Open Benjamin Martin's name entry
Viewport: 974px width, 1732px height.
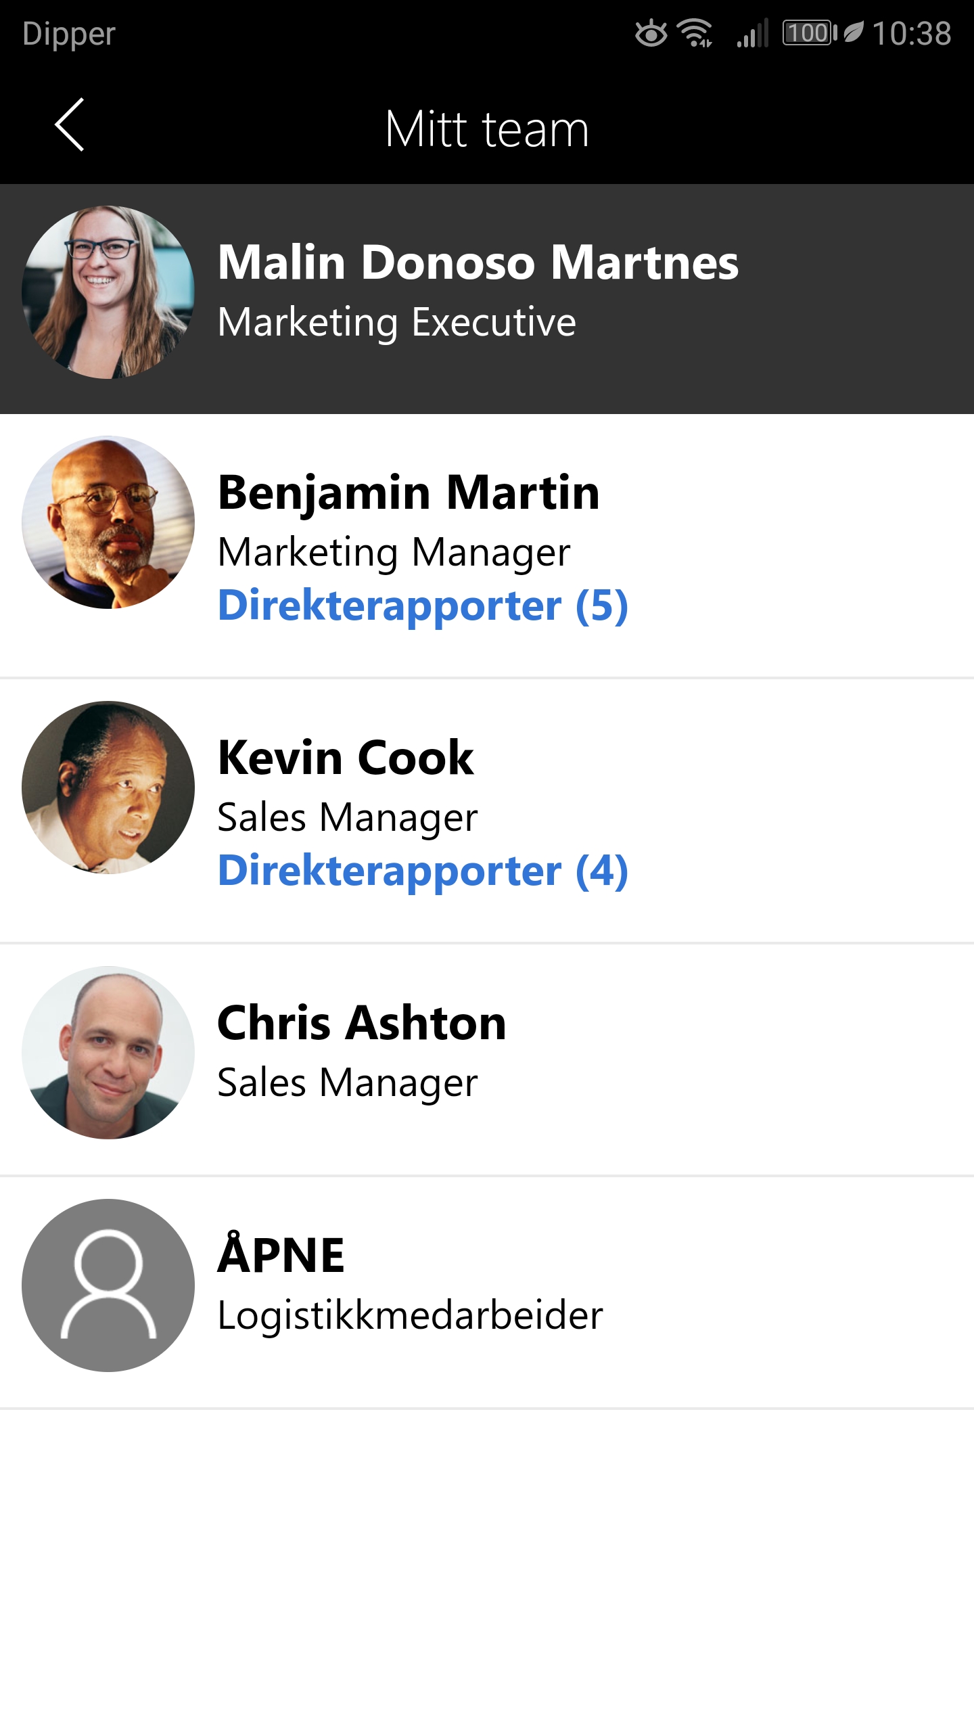tap(409, 493)
